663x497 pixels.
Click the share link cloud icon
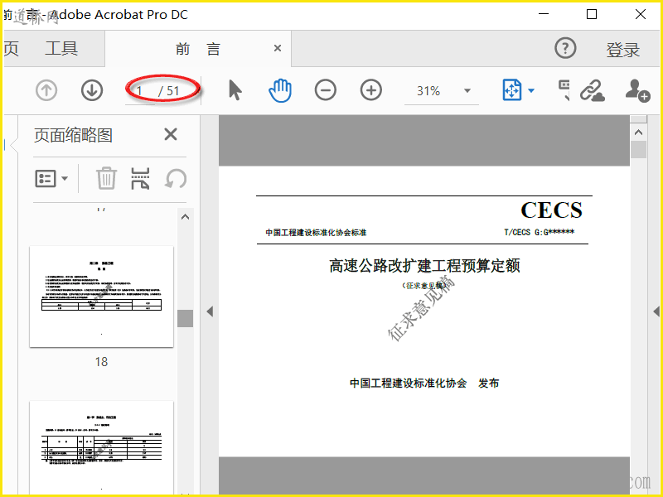(x=593, y=90)
